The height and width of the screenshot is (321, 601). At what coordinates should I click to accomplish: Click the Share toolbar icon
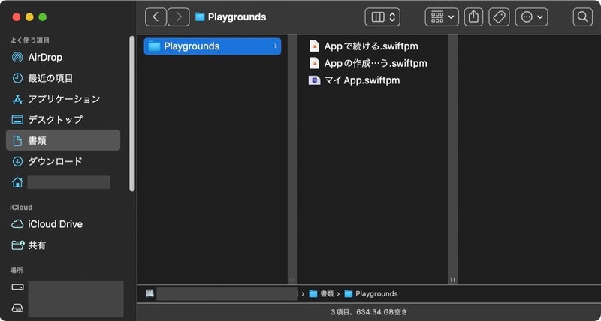[474, 16]
